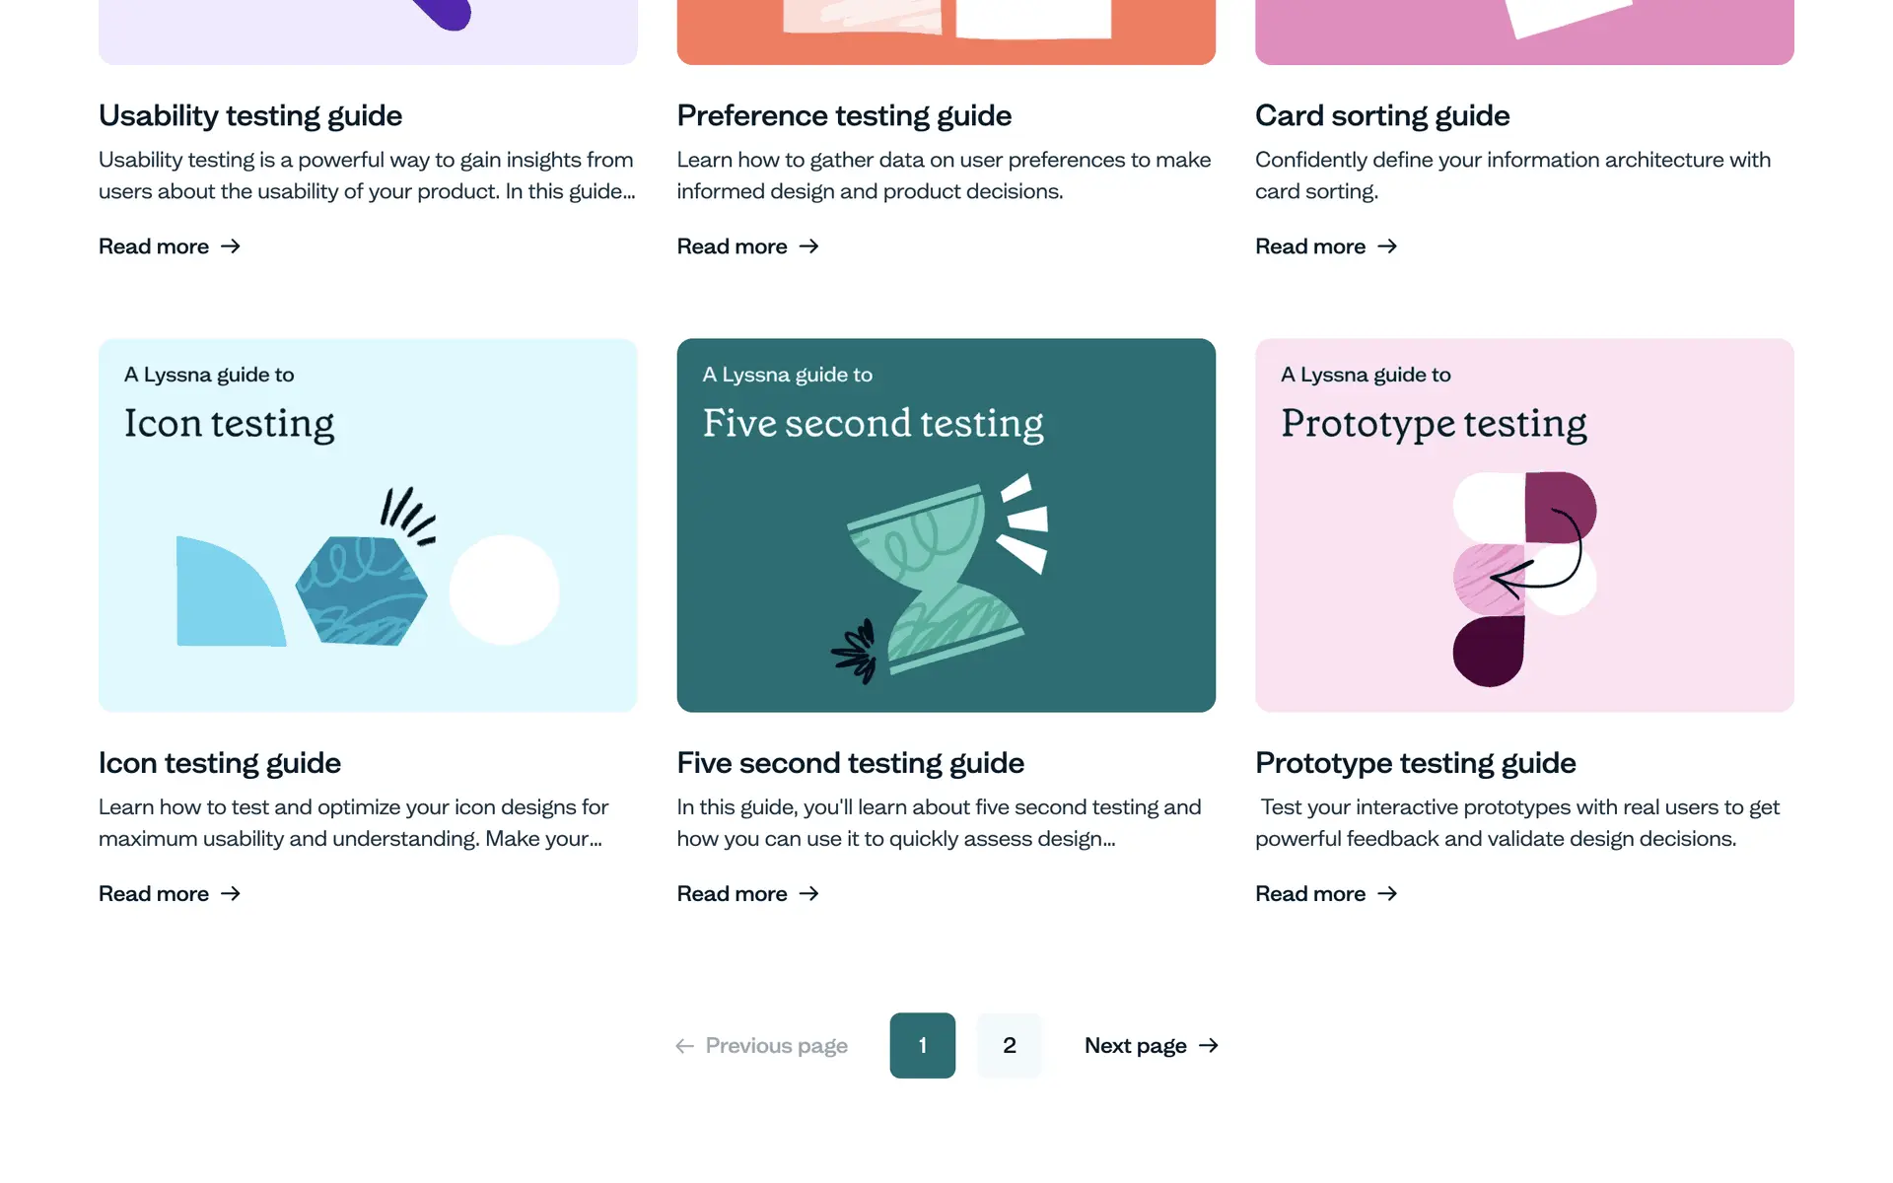This screenshot has height=1183, width=1893.
Task: Click arrow icon beside Preference testing Read more
Action: coord(809,246)
